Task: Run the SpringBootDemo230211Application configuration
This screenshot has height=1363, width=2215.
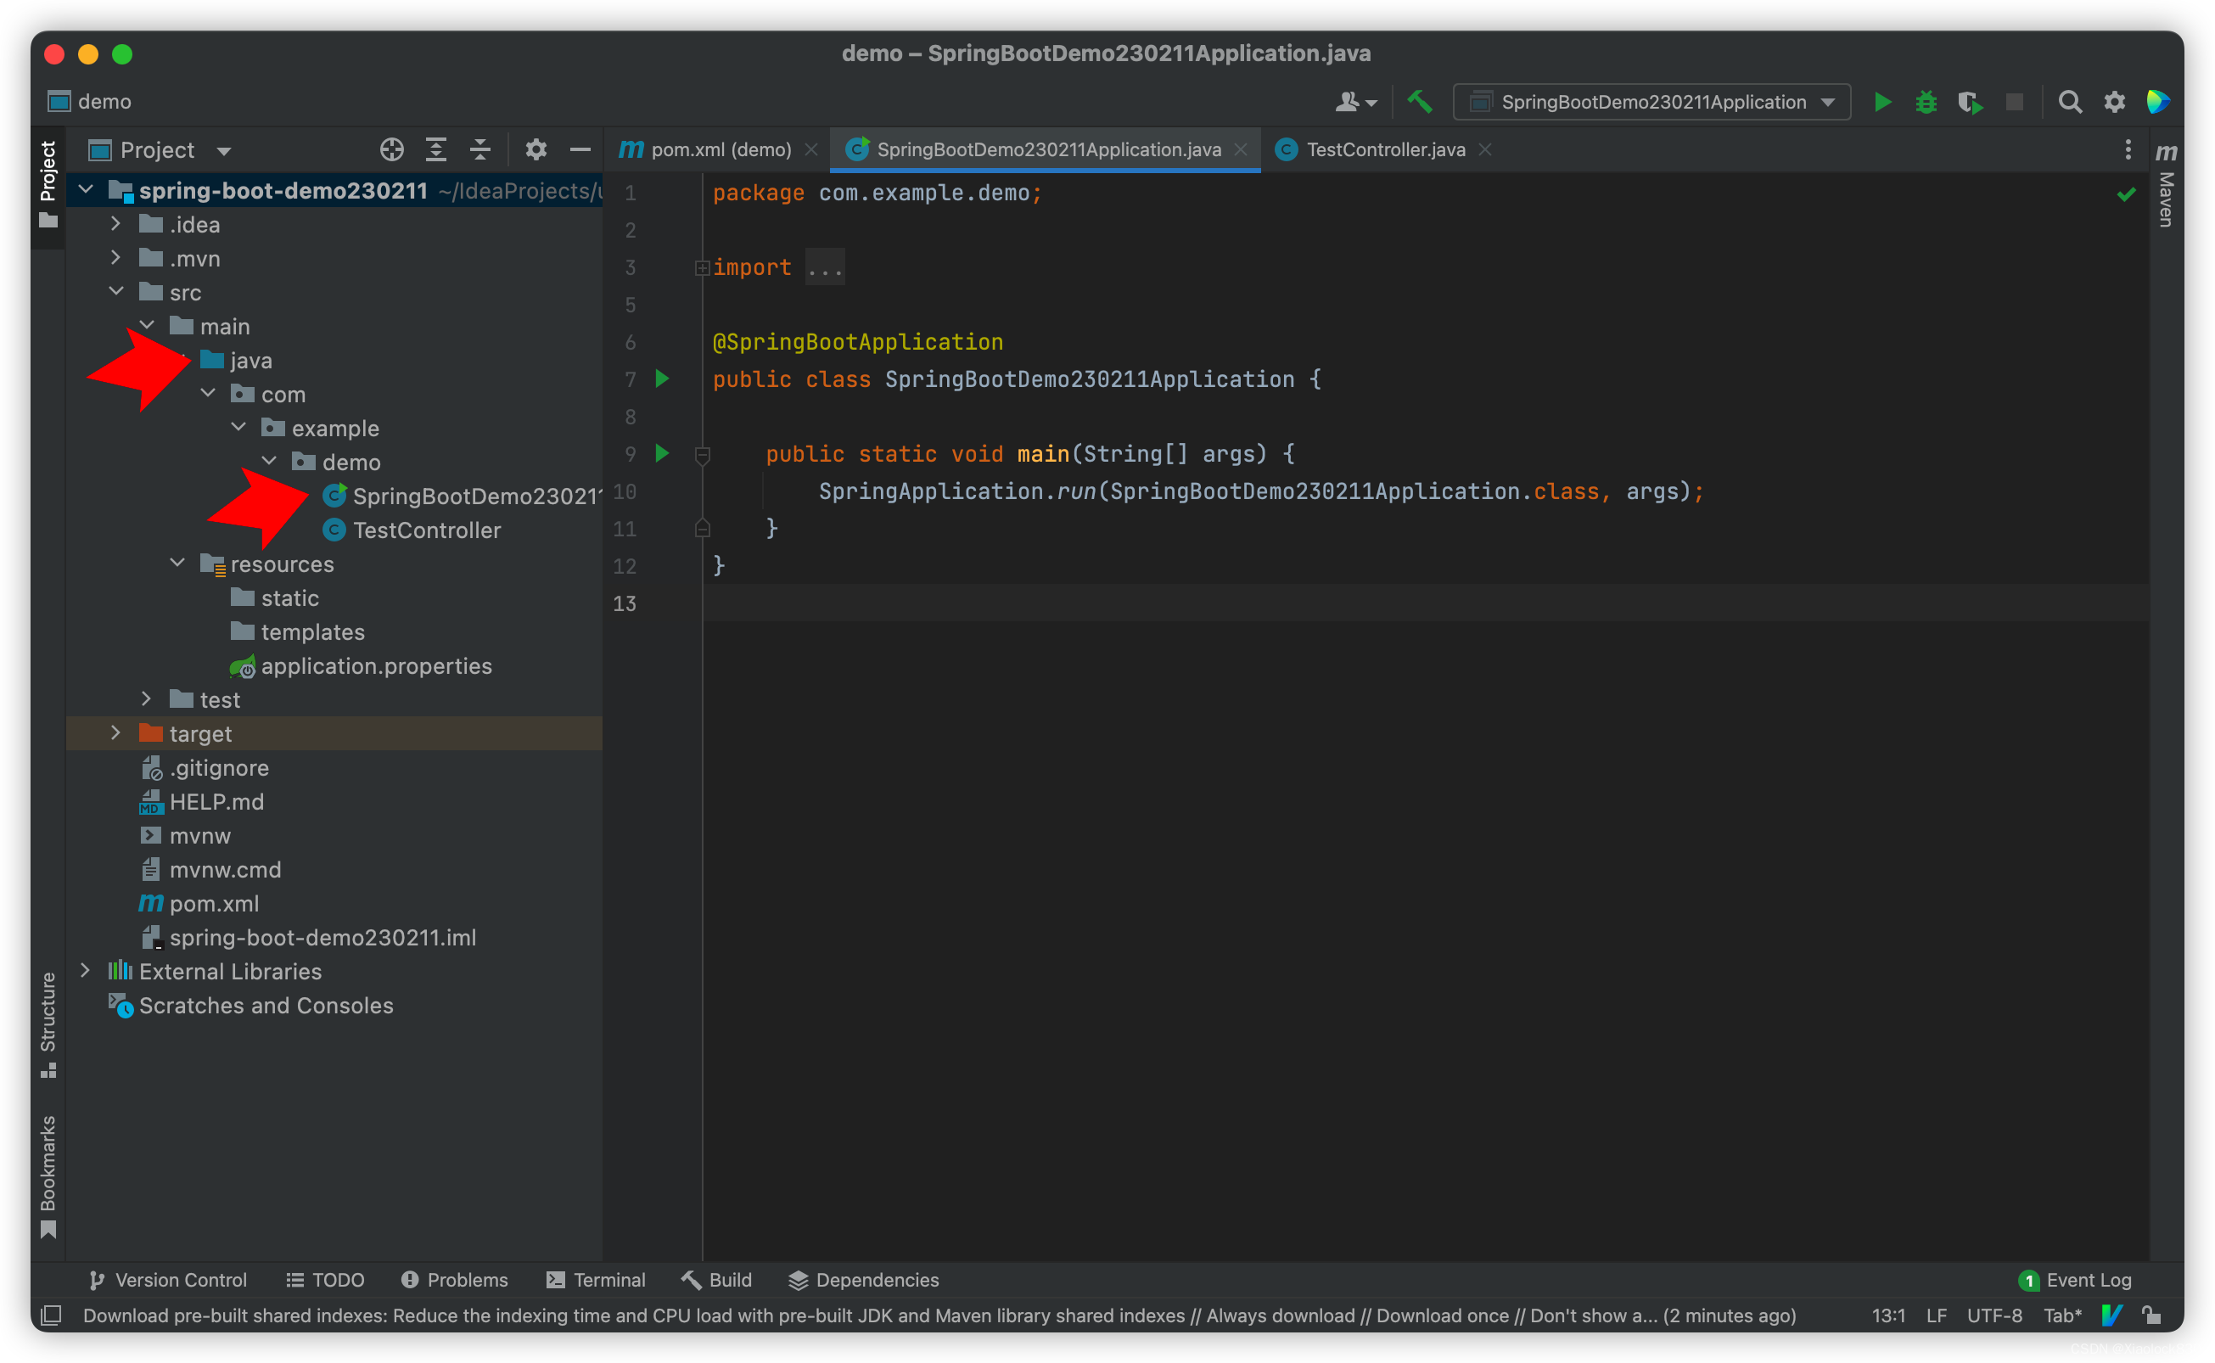Action: (x=1881, y=102)
